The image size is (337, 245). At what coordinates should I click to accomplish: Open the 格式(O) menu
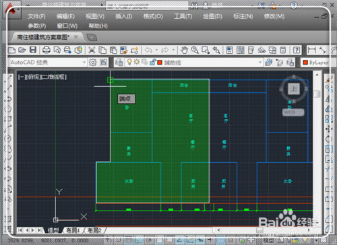(x=153, y=16)
